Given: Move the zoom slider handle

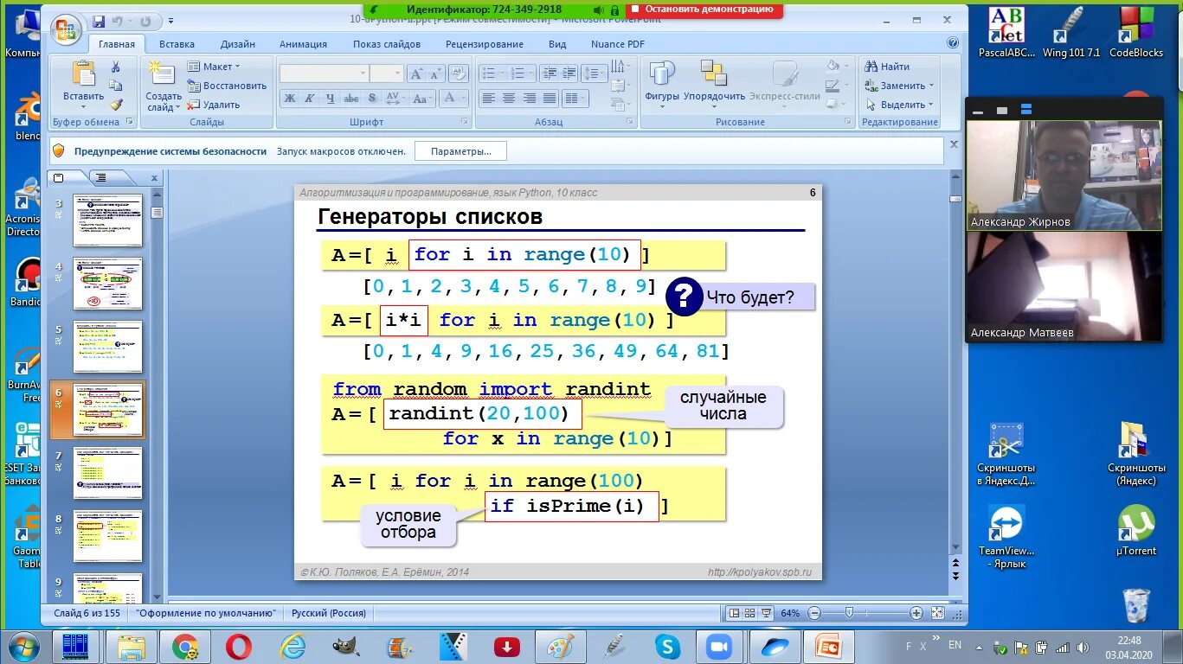Looking at the screenshot, I should pyautogui.click(x=849, y=612).
